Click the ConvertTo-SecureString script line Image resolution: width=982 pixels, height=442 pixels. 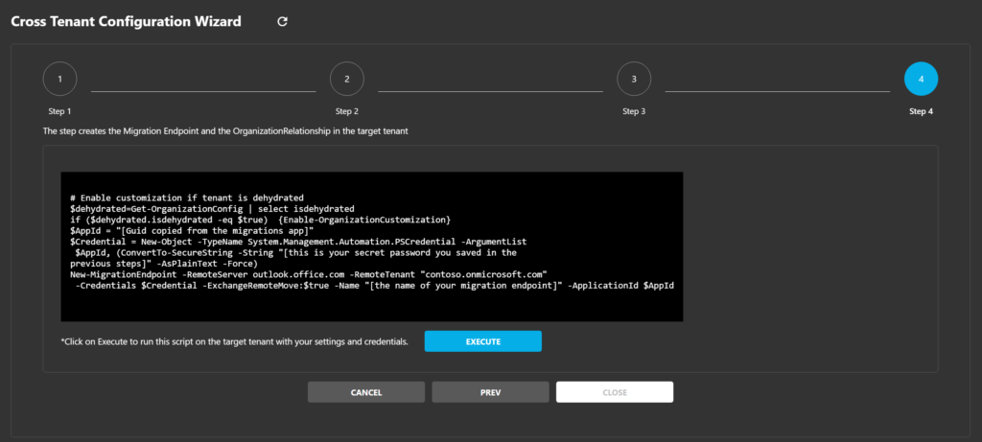tap(295, 253)
